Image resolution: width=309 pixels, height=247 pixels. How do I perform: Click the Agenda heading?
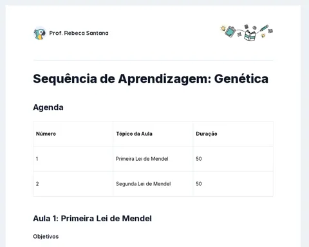(x=48, y=107)
